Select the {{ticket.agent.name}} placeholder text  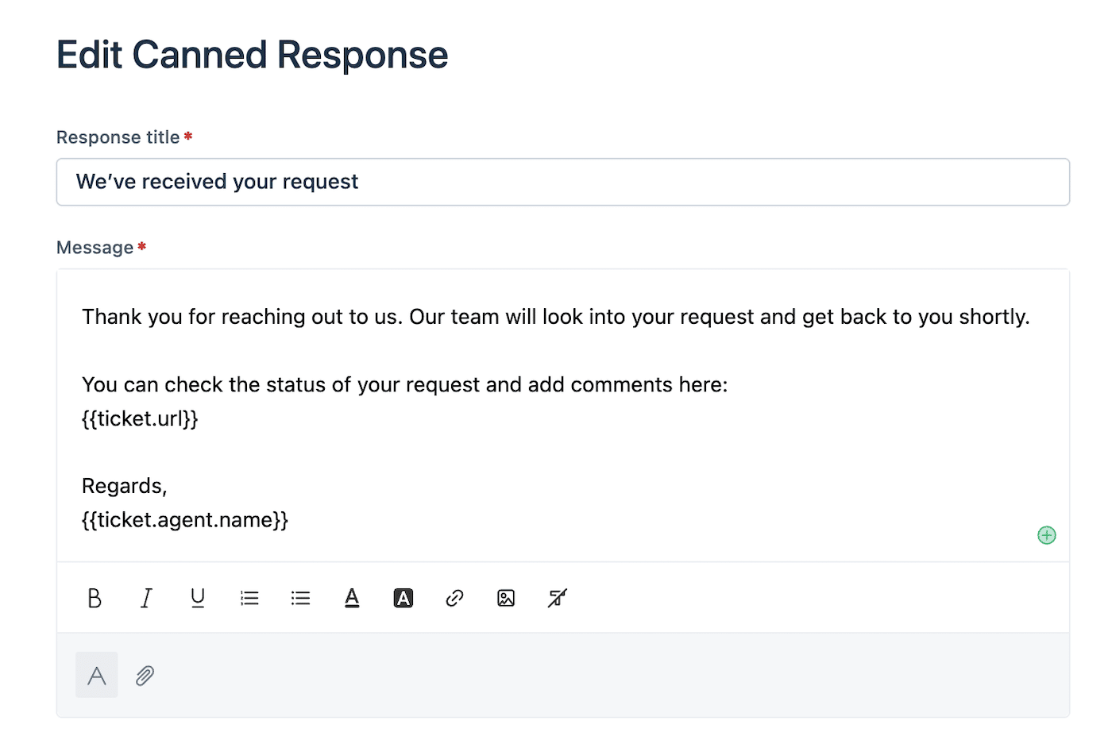185,520
